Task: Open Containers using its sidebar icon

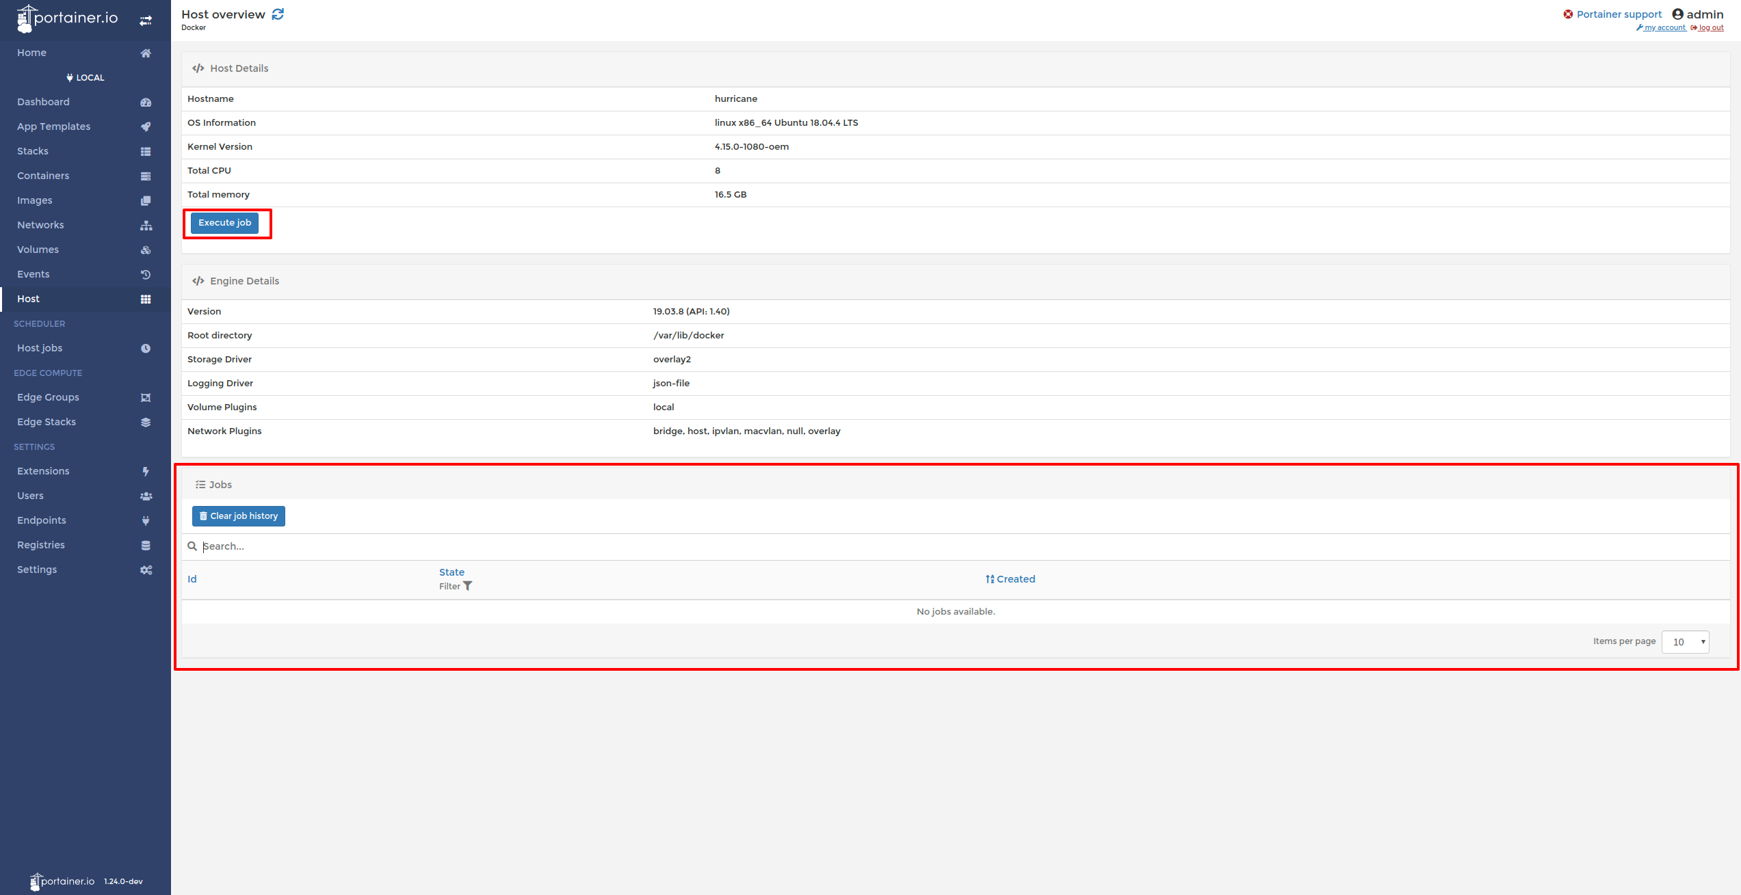Action: (x=146, y=176)
